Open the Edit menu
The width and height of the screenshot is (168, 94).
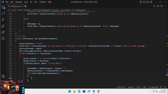point(12,2)
